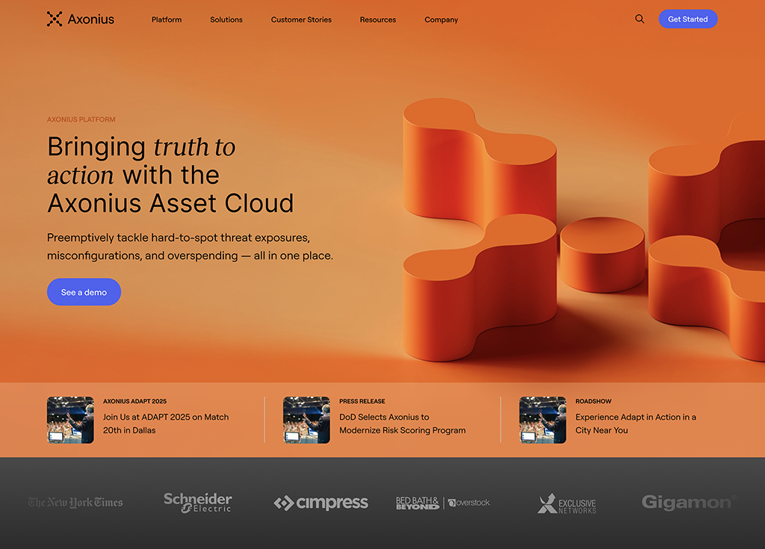The width and height of the screenshot is (765, 549).
Task: Click Bed Bath & Beyond Overstock logo
Action: click(443, 503)
